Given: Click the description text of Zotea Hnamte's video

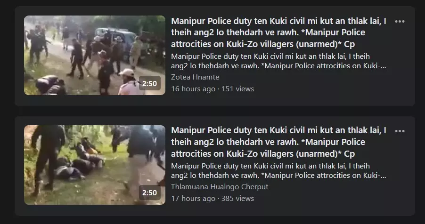Looking at the screenshot, I should [278, 61].
